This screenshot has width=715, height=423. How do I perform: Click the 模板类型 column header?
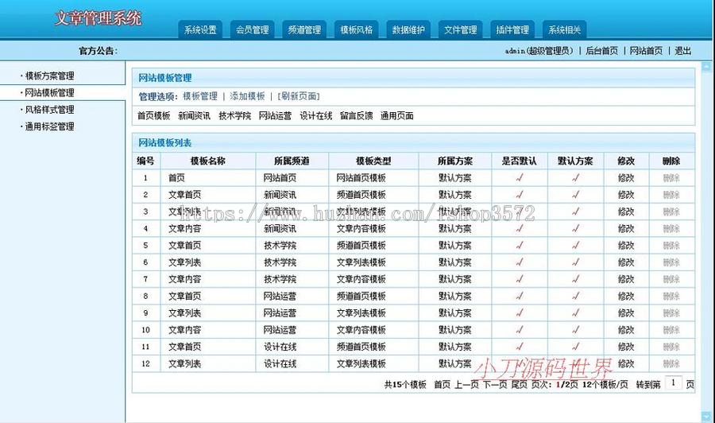coord(373,161)
